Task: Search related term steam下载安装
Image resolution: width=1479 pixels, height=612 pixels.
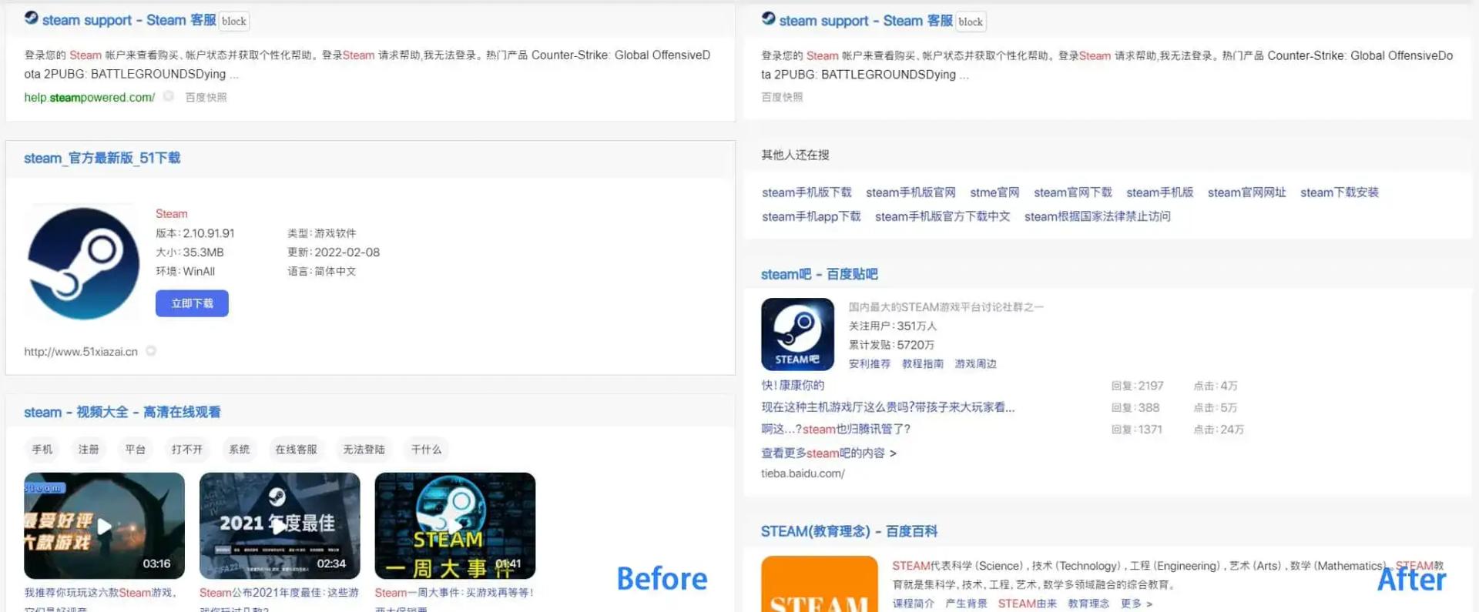Action: click(x=1340, y=192)
